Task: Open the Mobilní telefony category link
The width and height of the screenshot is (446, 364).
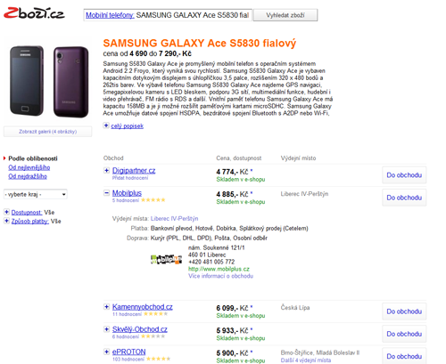Action: point(110,15)
